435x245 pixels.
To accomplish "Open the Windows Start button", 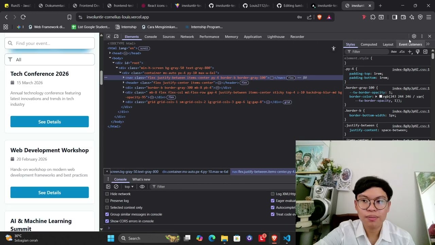I will (x=111, y=238).
